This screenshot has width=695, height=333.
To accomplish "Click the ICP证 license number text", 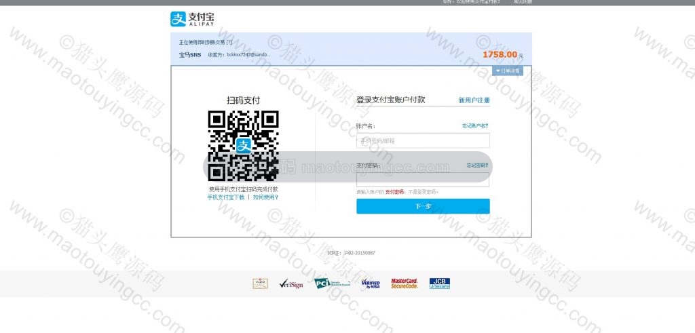I will point(352,253).
